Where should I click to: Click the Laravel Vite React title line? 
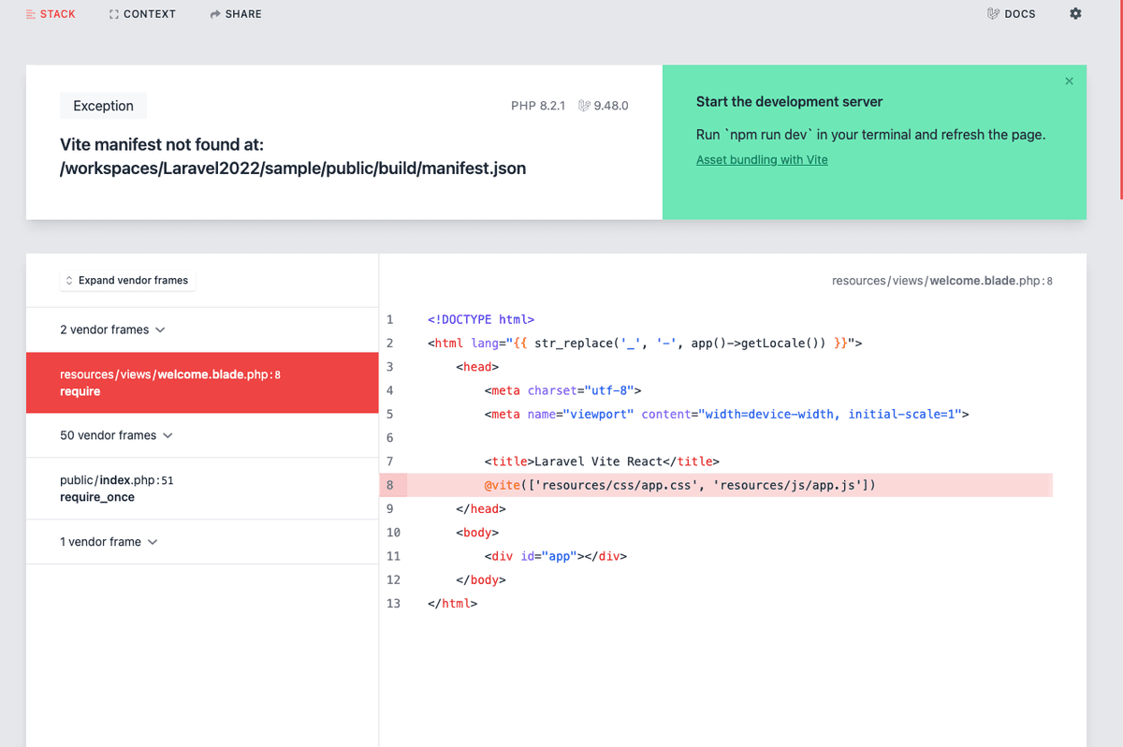click(x=601, y=461)
